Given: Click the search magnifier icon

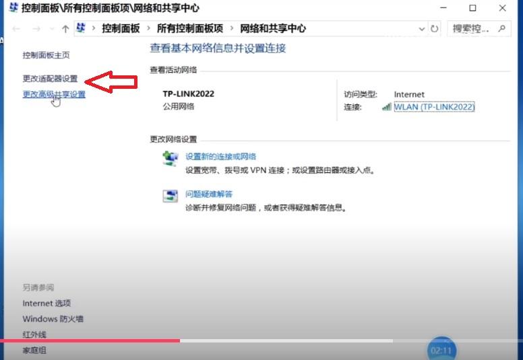Looking at the screenshot, I should click(x=501, y=29).
